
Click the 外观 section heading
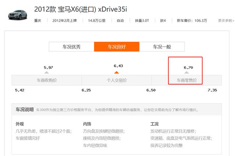(x=19, y=124)
